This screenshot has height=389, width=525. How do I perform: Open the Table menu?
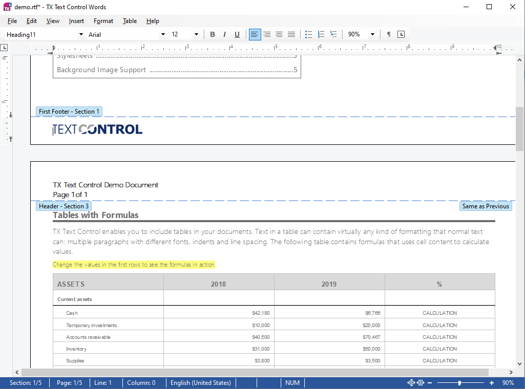click(x=130, y=21)
